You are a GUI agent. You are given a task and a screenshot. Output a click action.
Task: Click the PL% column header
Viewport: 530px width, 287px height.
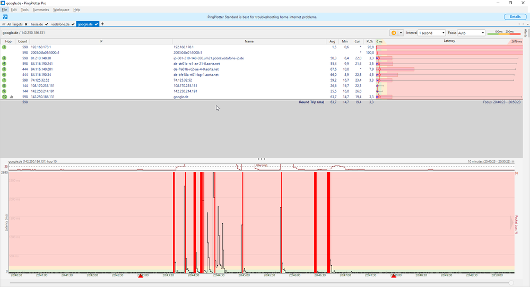pyautogui.click(x=369, y=41)
